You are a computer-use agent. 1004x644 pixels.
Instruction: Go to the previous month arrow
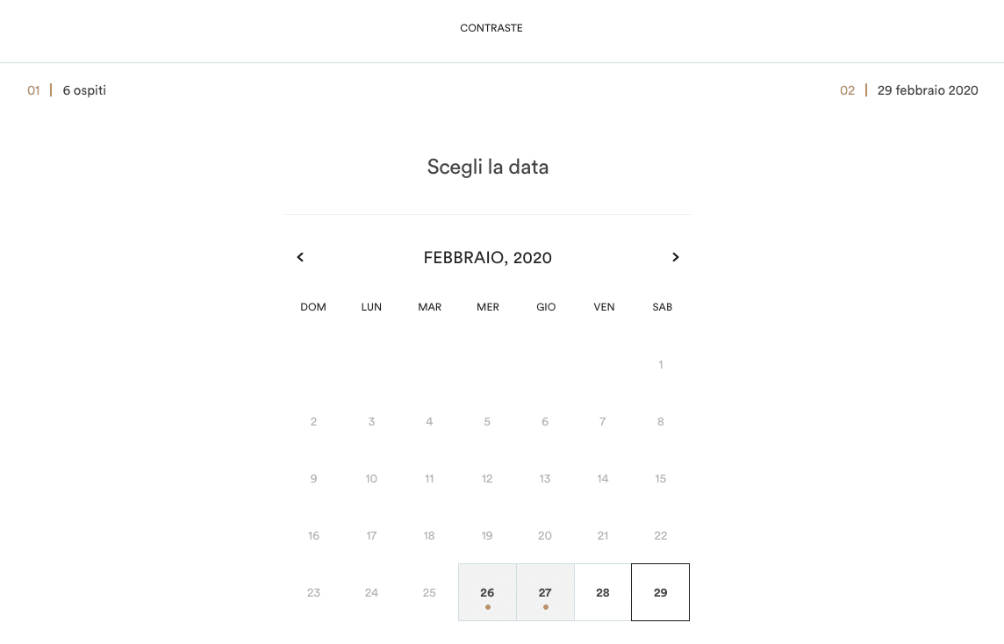tap(300, 257)
